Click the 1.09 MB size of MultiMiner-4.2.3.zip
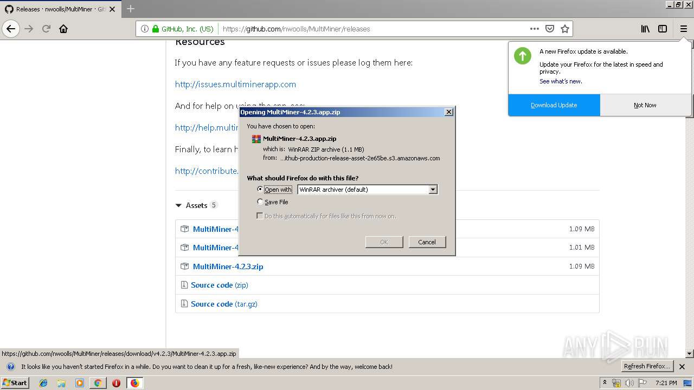The height and width of the screenshot is (390, 694). (x=582, y=266)
